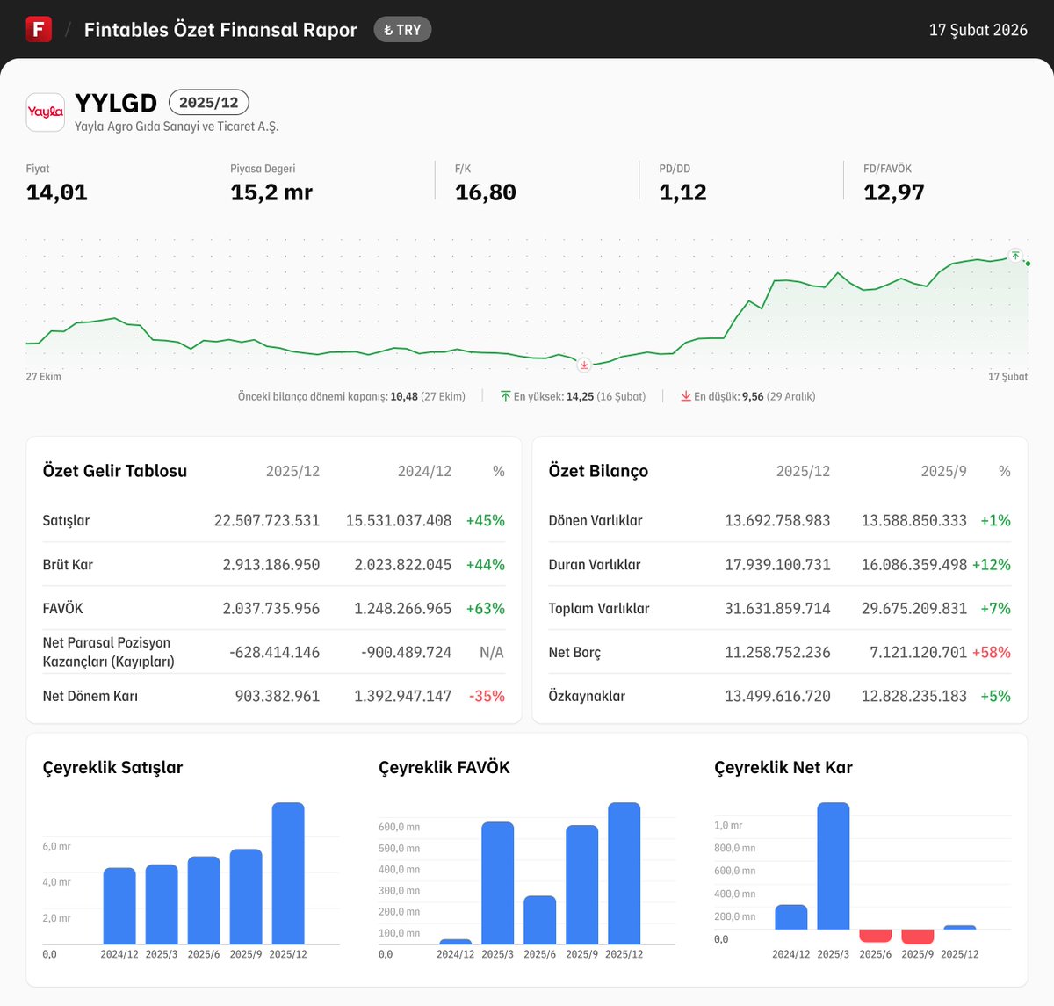This screenshot has height=1006, width=1054.
Task: Click the 2025/3 bar in Çeyreklik FAVÖK
Action: coord(498,883)
